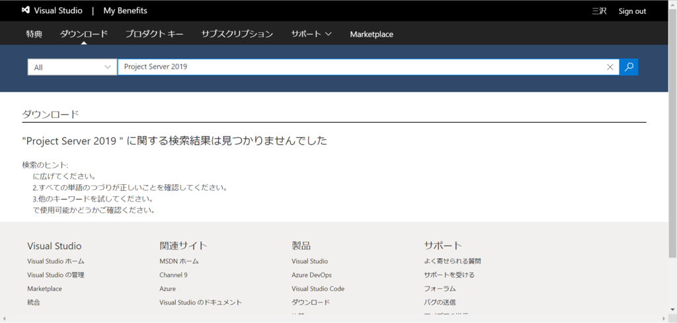
Task: Open the 特典 tab
Action: tap(34, 34)
